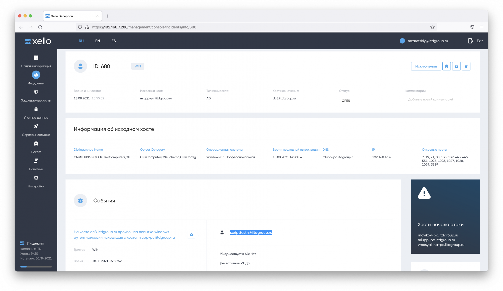The height and width of the screenshot is (291, 503).
Task: Select the Инциденты flame icon
Action: pyautogui.click(x=36, y=75)
